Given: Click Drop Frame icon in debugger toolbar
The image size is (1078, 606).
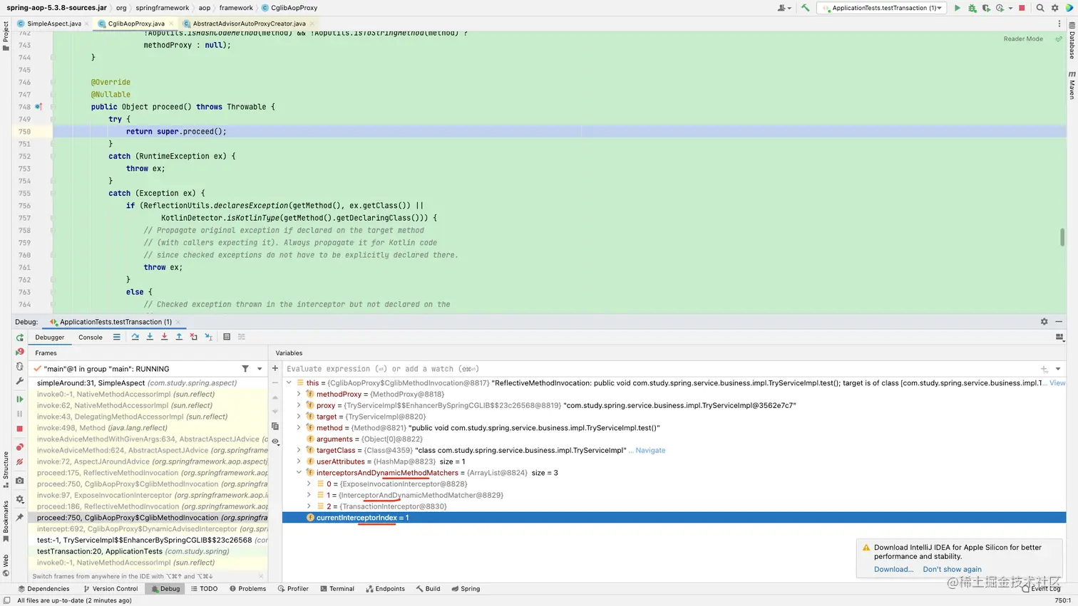Looking at the screenshot, I should (193, 337).
